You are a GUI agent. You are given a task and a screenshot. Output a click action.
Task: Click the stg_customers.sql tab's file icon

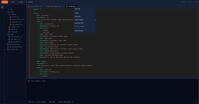coord(29,6)
